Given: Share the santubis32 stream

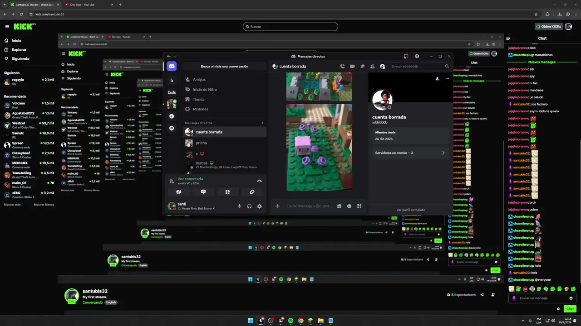Looking at the screenshot, I should tap(482, 295).
